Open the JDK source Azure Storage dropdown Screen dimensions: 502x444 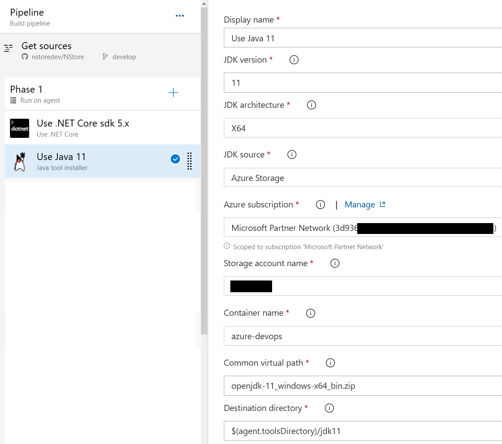[x=363, y=177]
